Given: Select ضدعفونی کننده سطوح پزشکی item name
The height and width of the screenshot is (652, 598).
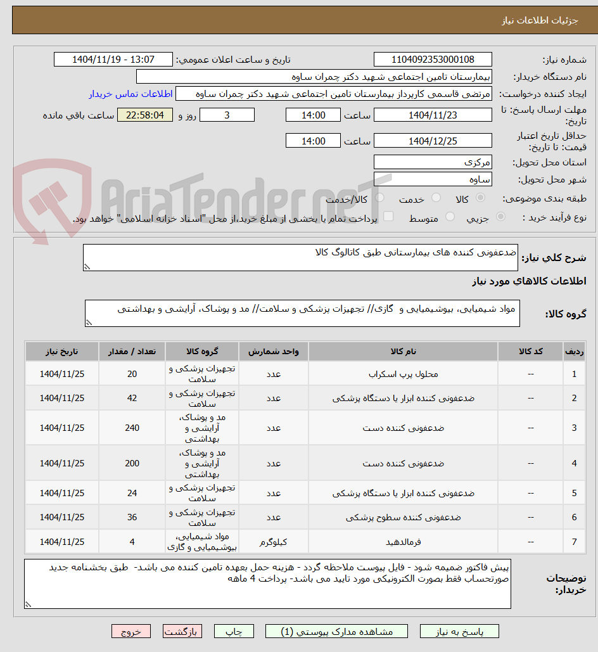Looking at the screenshot, I should (x=403, y=517).
